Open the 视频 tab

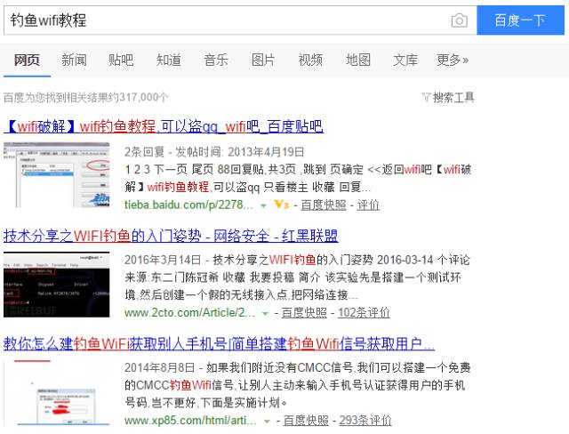(310, 60)
